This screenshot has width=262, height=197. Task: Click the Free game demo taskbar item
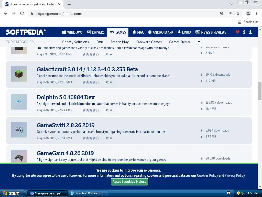tap(47, 193)
